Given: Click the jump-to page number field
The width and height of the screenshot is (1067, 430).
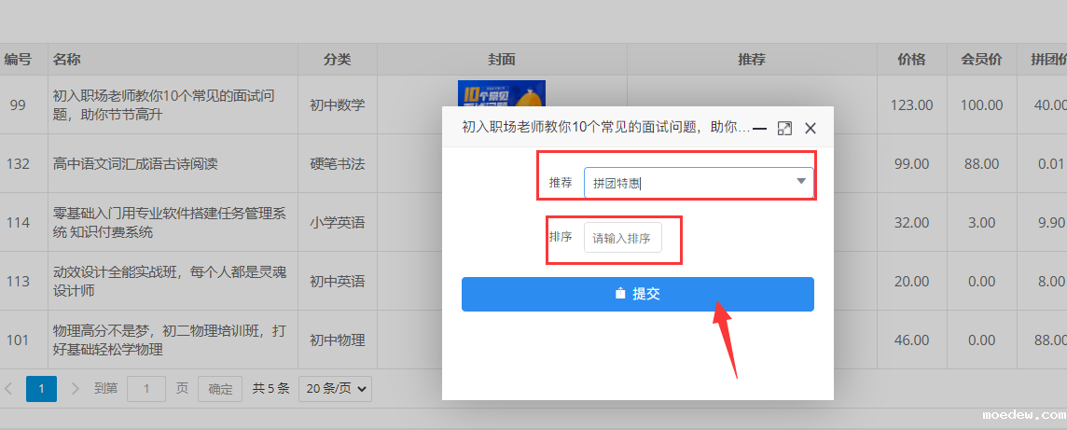Looking at the screenshot, I should (146, 388).
